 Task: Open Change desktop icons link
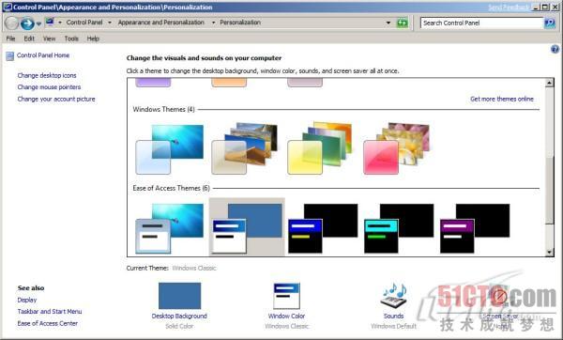(47, 75)
